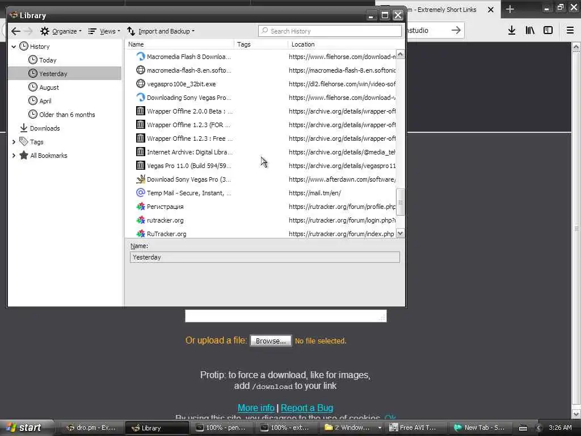Click the Name field showing Yesterday
581x436 pixels.
coord(264,257)
